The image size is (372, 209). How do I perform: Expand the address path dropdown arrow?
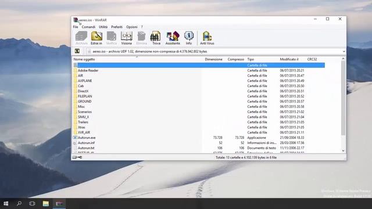(x=344, y=52)
